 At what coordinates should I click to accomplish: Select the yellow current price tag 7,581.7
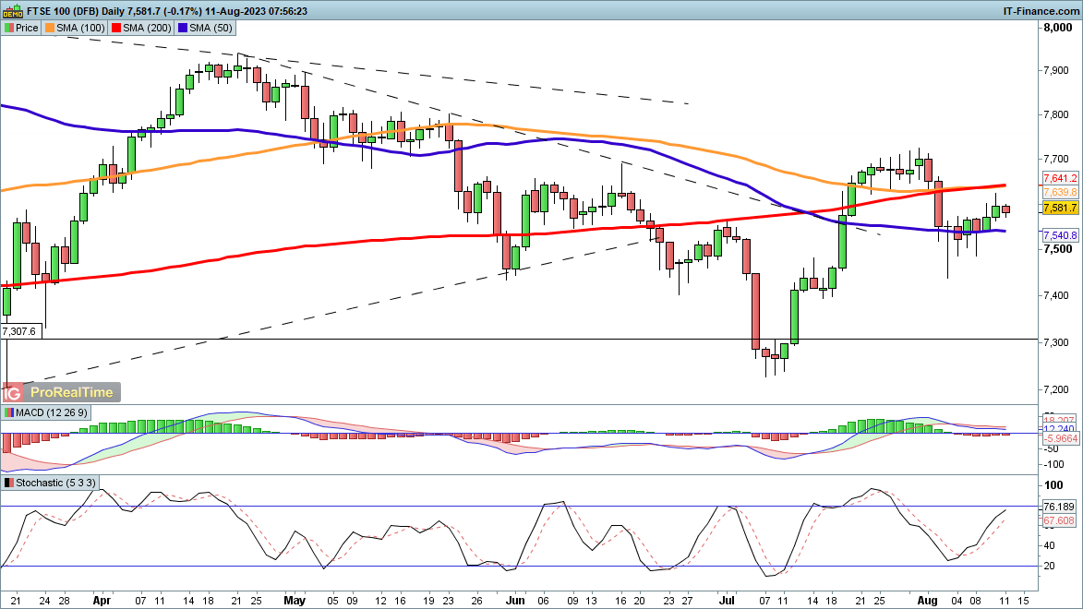[x=1060, y=208]
